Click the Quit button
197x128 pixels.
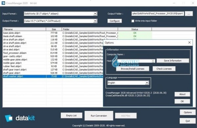[187, 121]
